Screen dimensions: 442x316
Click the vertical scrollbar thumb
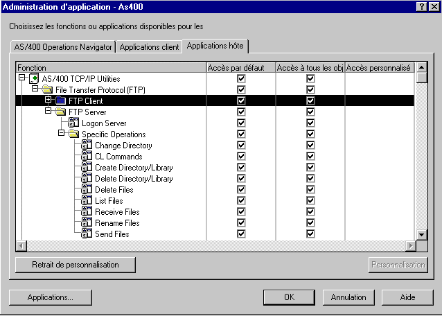tap(421, 78)
